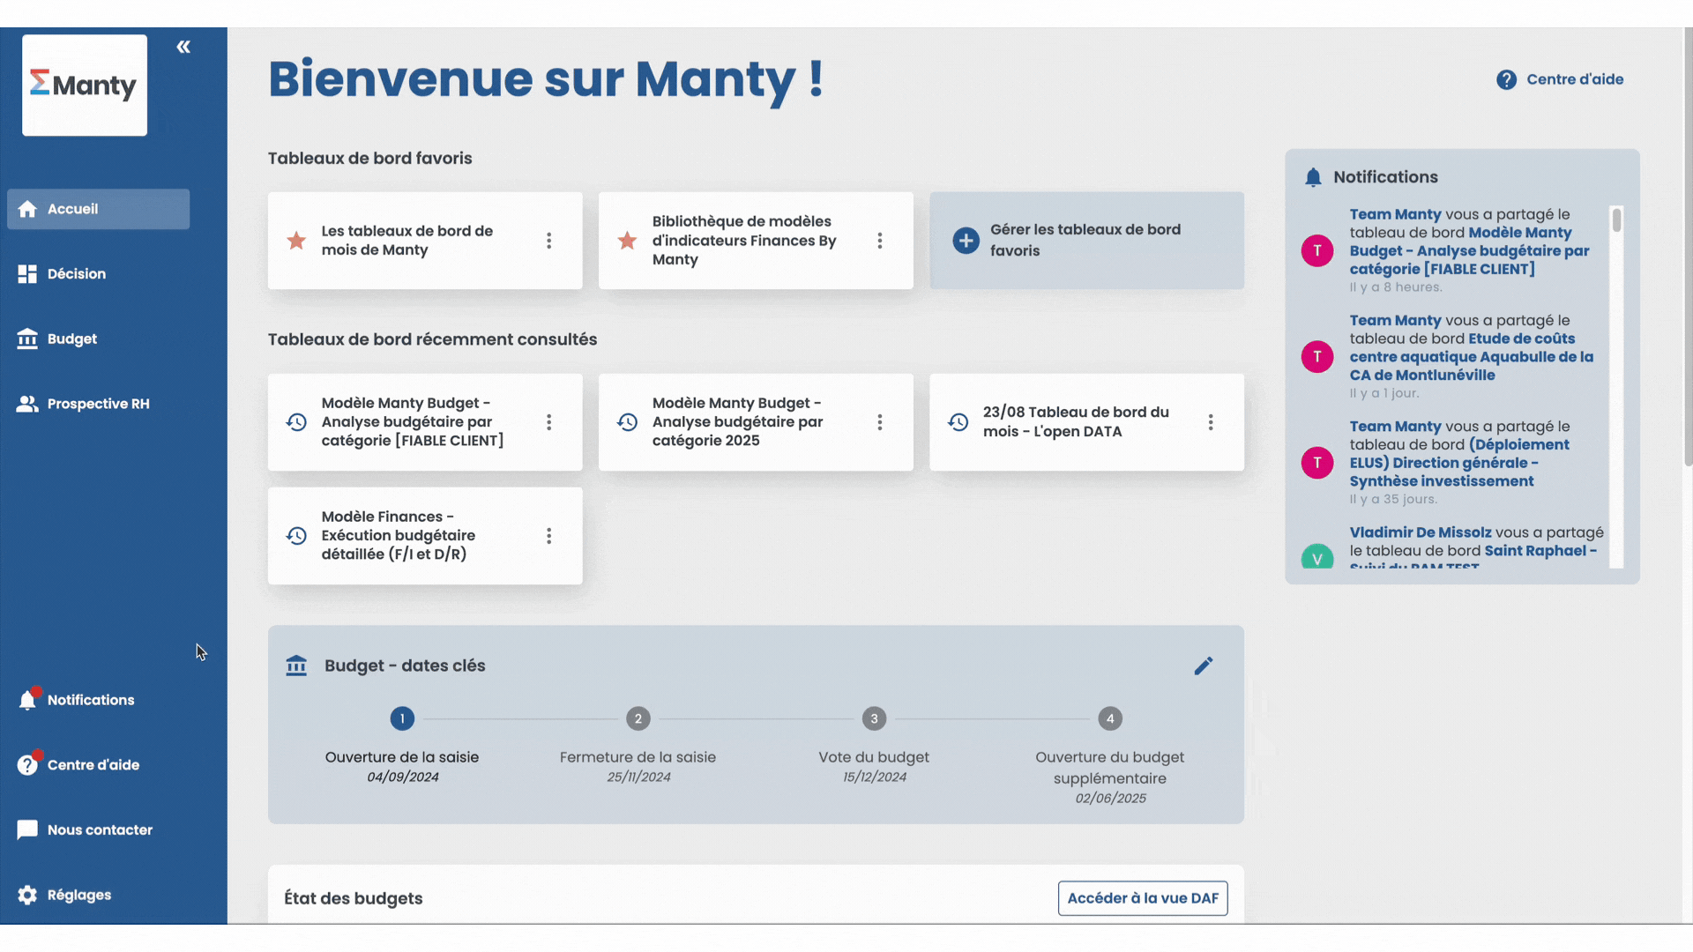Select step 3 'Vote du budget' marker
Image resolution: width=1693 pixels, height=952 pixels.
point(874,718)
